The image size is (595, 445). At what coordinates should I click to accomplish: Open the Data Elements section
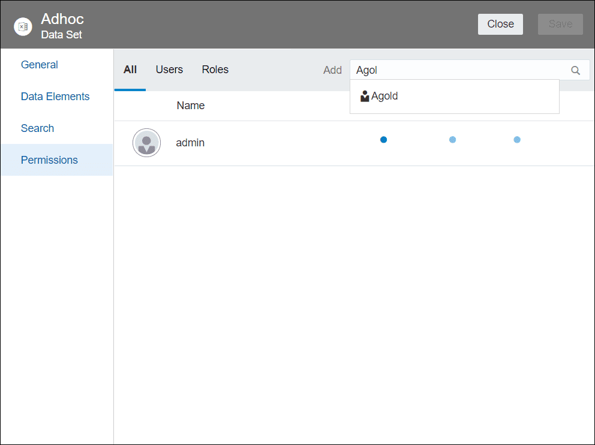pos(55,97)
